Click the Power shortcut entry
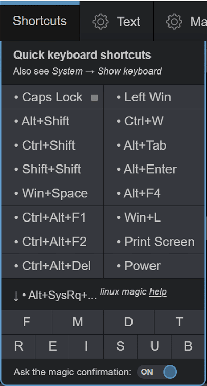207x386 pixels. click(154, 266)
